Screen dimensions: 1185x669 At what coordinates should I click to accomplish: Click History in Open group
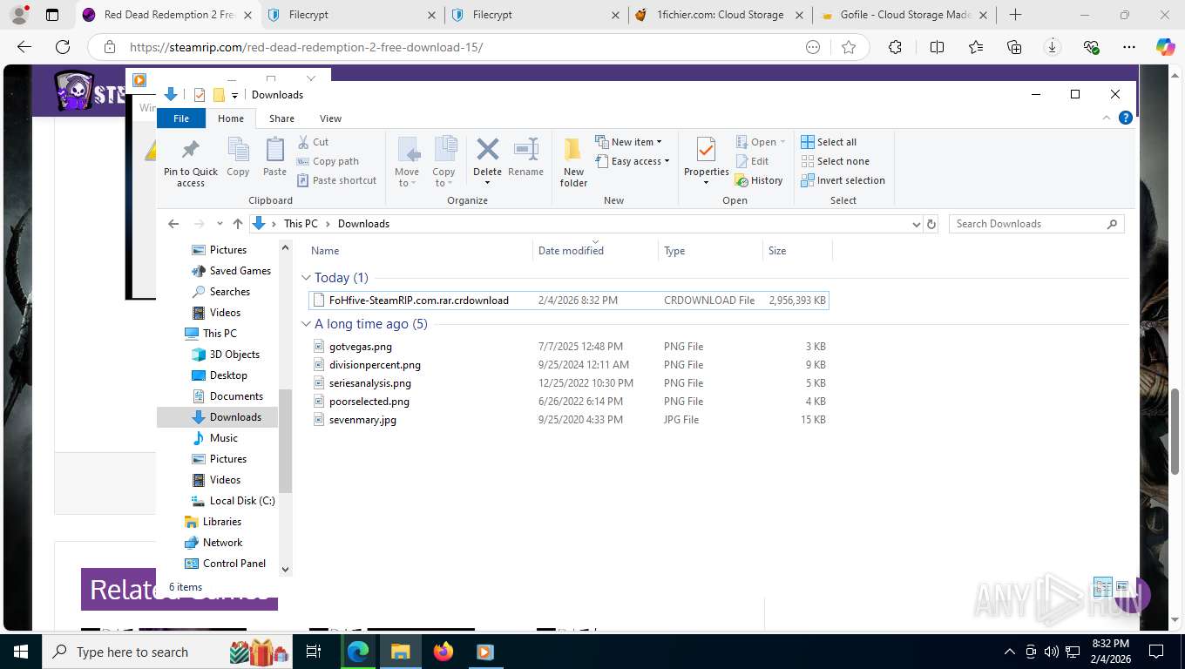pyautogui.click(x=759, y=180)
